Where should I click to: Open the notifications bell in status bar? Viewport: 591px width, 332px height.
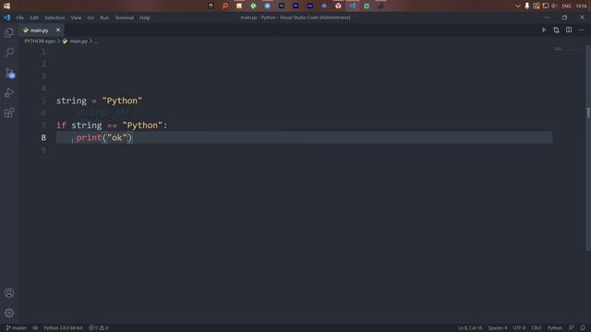(583, 328)
